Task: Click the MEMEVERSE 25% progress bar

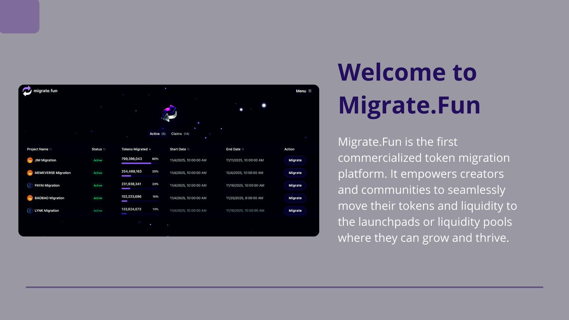Action: pos(140,176)
